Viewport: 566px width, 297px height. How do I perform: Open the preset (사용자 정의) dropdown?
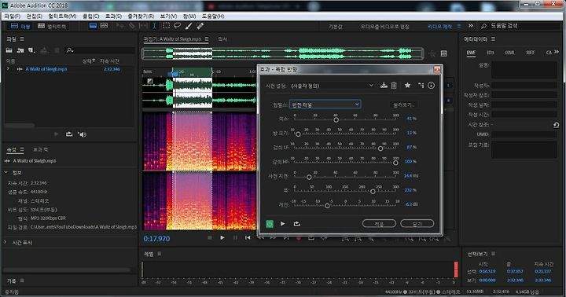click(x=332, y=86)
